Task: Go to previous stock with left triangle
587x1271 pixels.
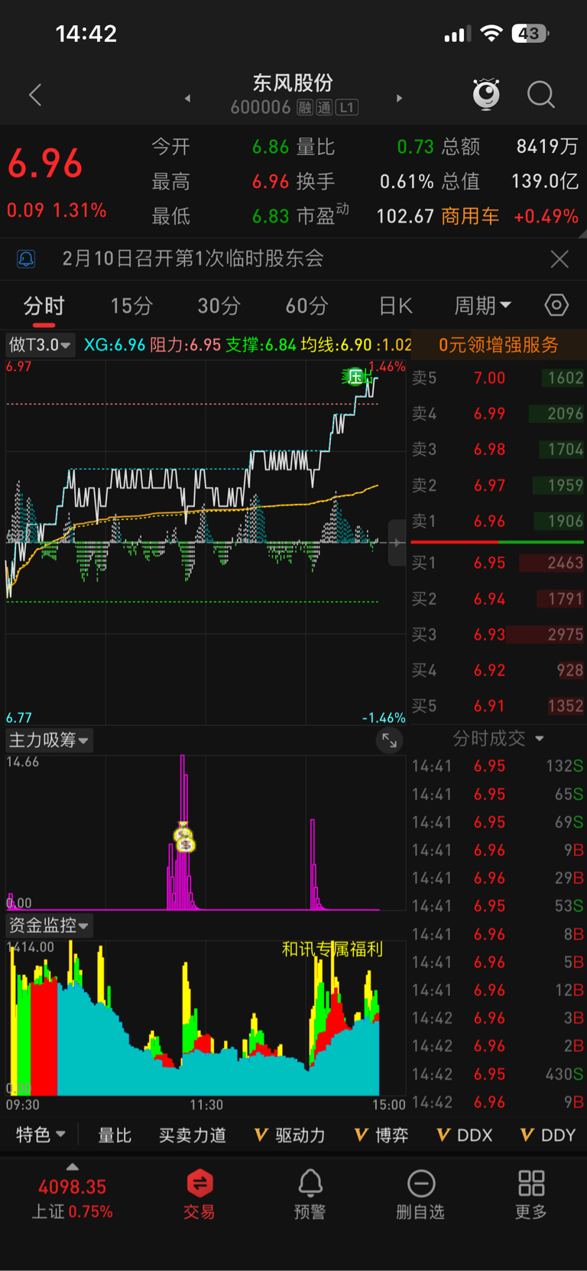Action: pyautogui.click(x=187, y=98)
